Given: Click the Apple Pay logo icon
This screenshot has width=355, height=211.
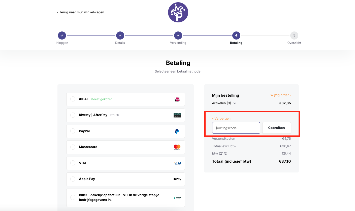Looking at the screenshot, I should 177,179.
